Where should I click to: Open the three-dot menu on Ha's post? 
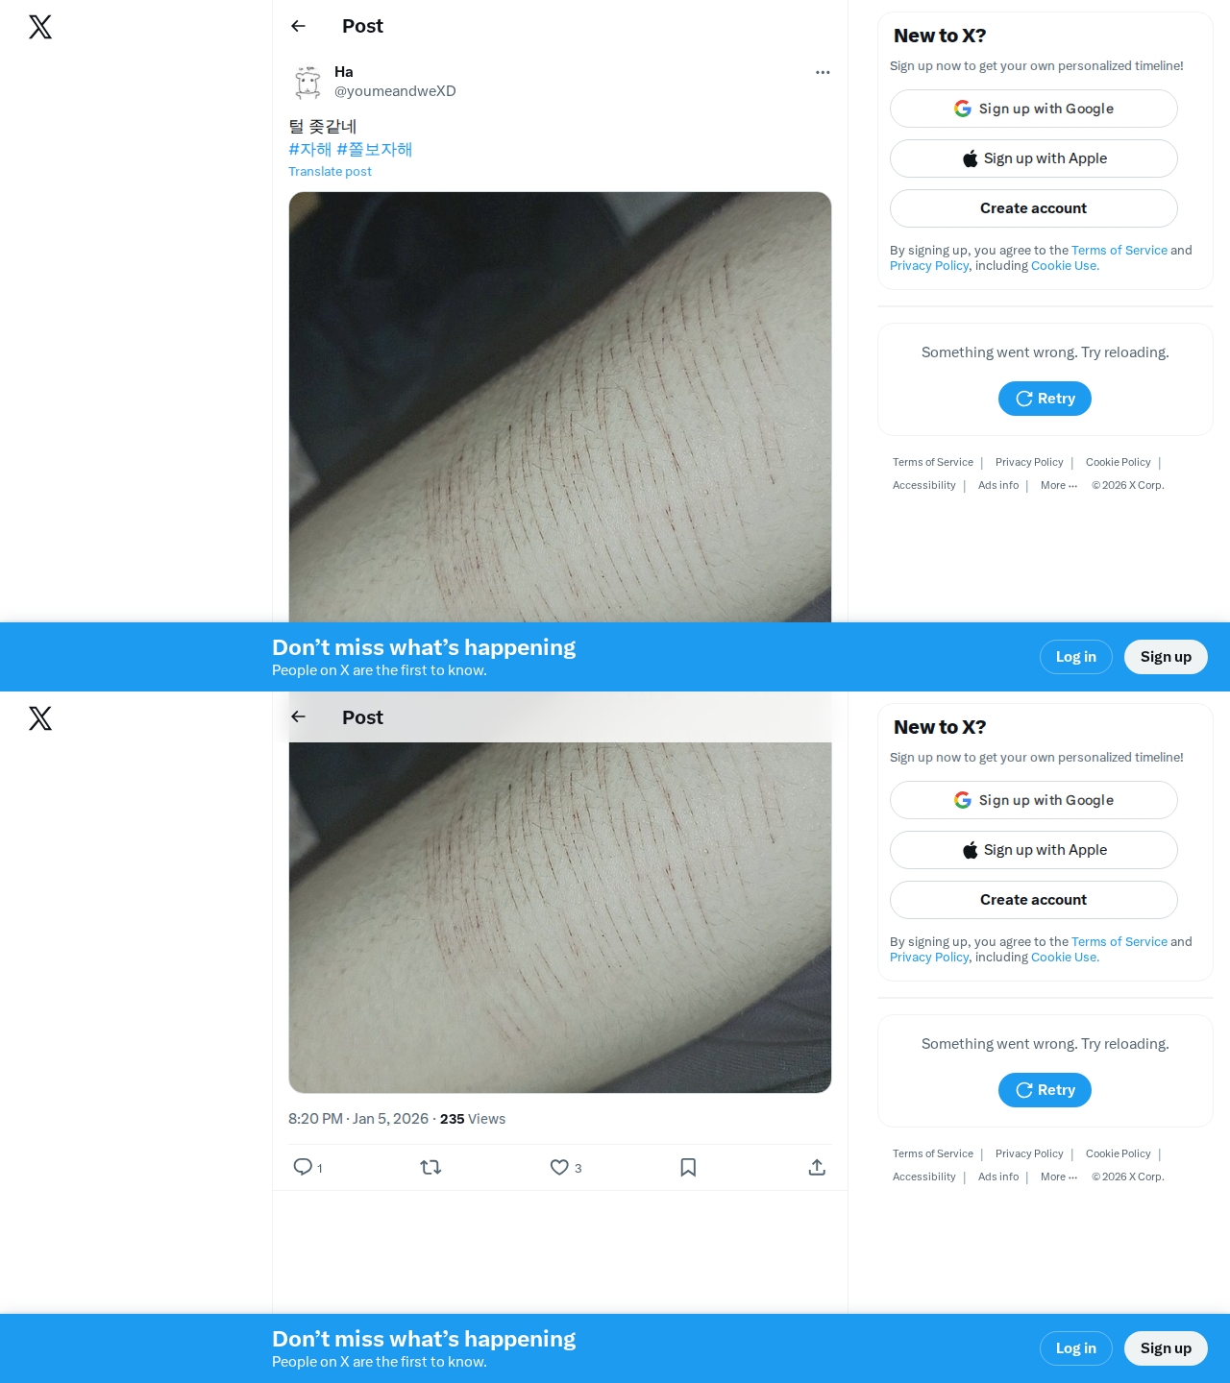point(823,72)
